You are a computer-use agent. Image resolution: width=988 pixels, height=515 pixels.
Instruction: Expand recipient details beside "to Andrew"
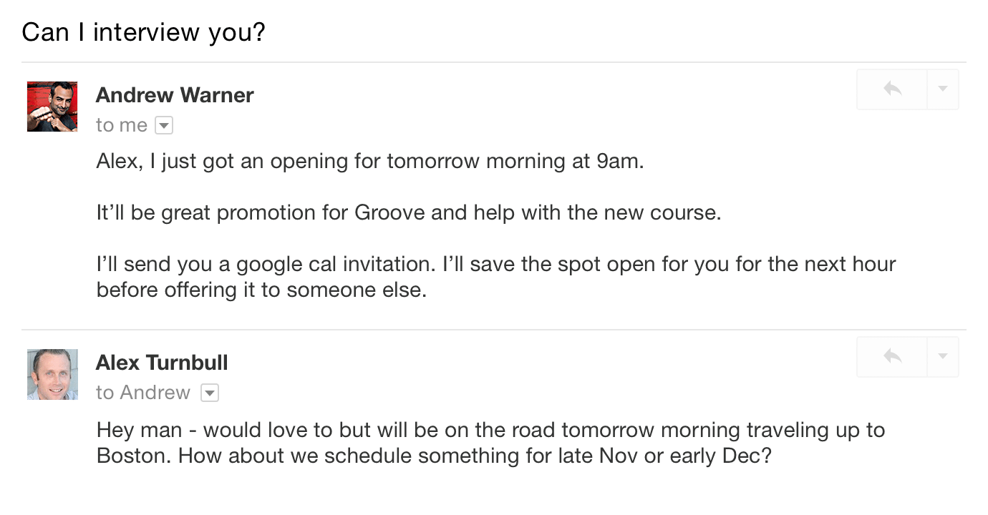(x=210, y=393)
